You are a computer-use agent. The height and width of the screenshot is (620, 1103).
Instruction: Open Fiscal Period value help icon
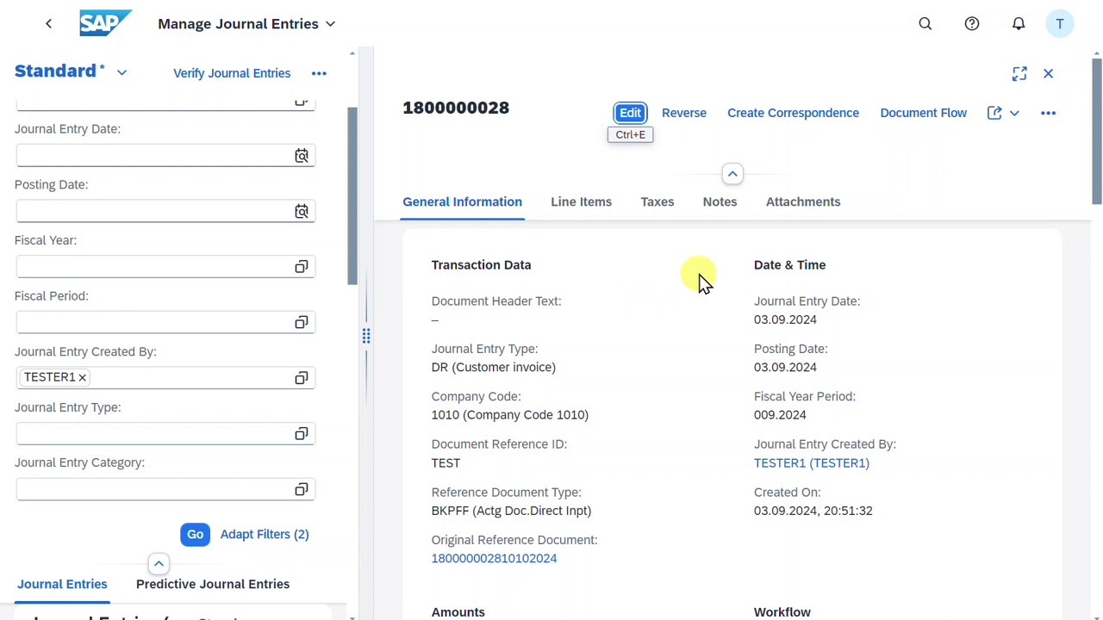point(302,322)
